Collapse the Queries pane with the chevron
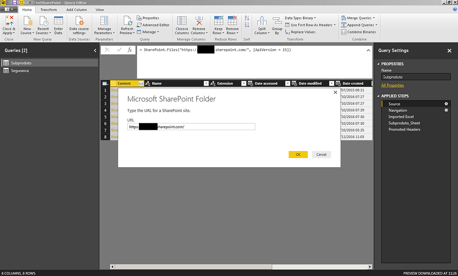Screen dimensions: 458x276 (x=95, y=50)
